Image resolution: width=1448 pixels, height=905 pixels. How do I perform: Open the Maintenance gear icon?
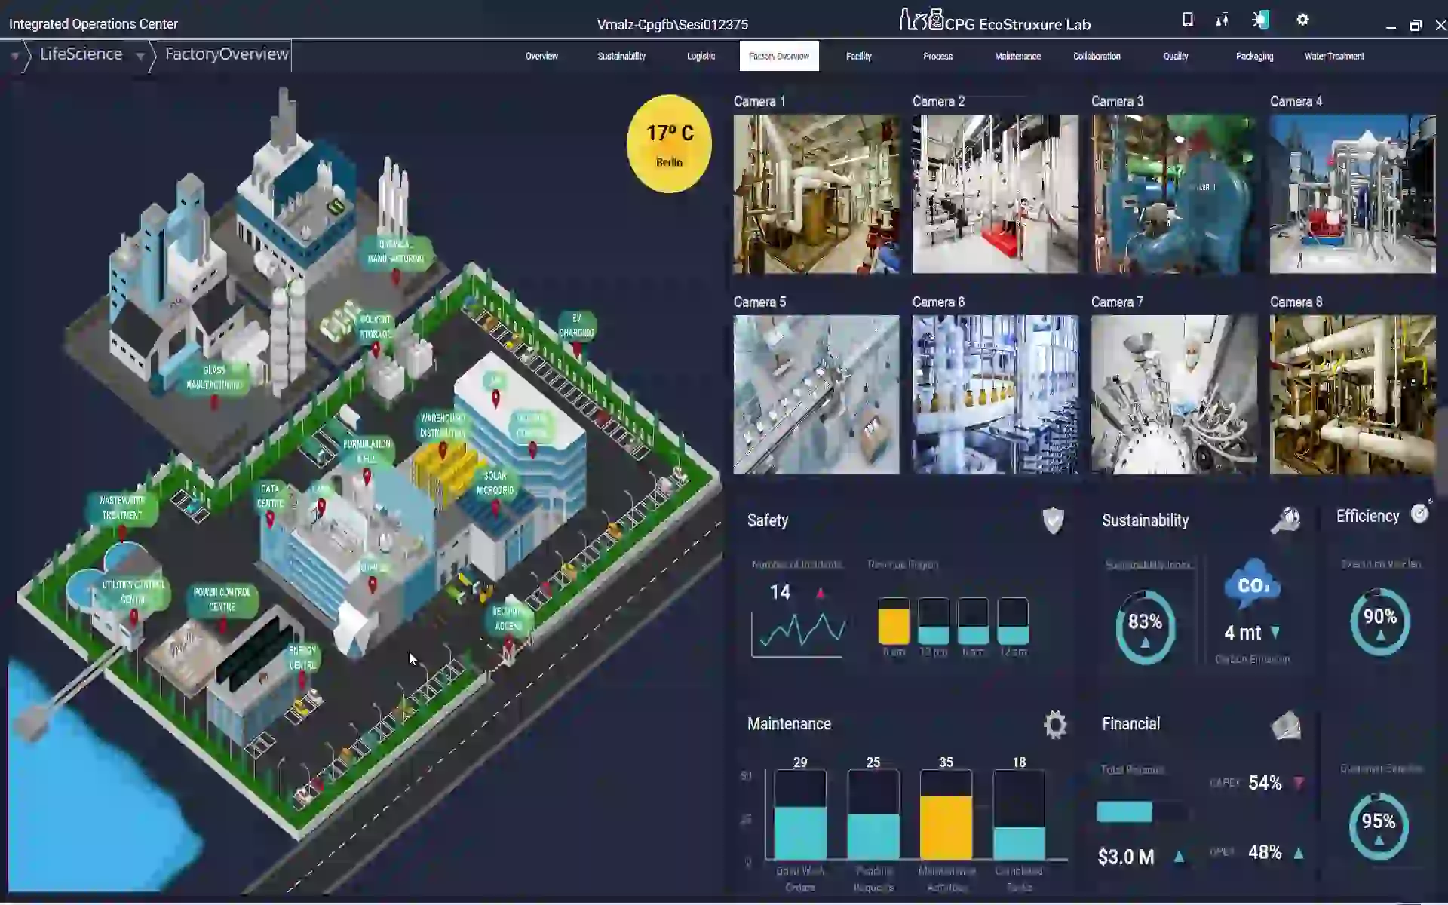[1055, 724]
